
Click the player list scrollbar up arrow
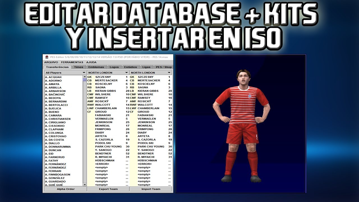click(x=85, y=77)
